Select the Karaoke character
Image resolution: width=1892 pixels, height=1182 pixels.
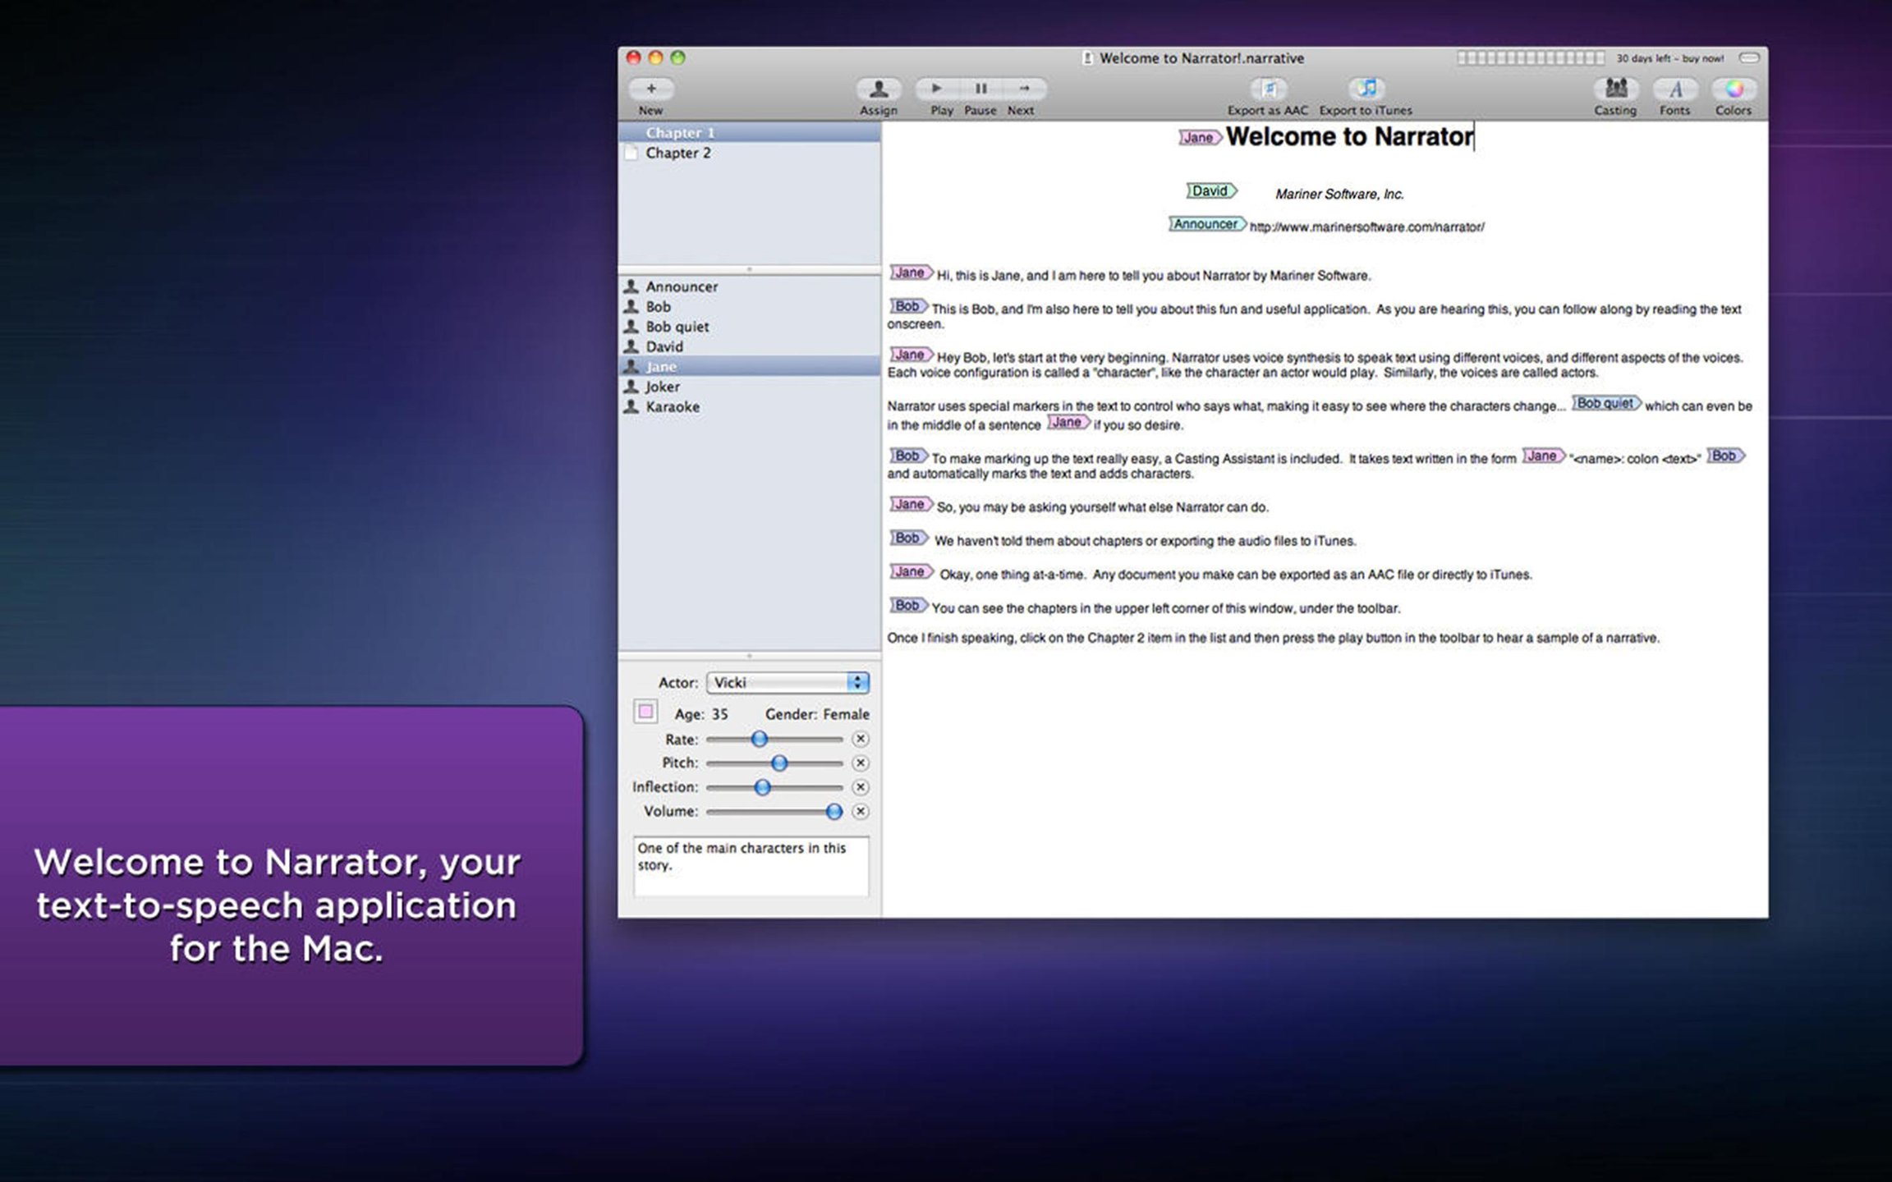749,407
